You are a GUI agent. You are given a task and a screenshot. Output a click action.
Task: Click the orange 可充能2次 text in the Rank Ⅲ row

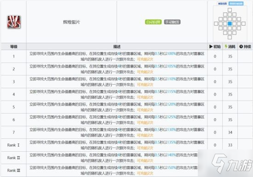[145, 173]
